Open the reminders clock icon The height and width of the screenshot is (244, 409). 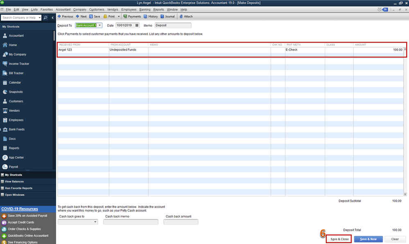pyautogui.click(x=379, y=9)
